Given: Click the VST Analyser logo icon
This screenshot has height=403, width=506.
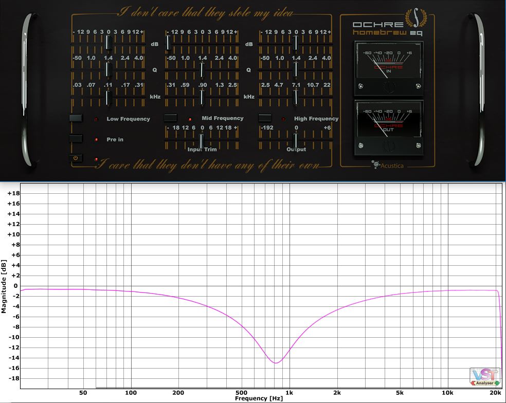Looking at the screenshot, I should click(485, 377).
